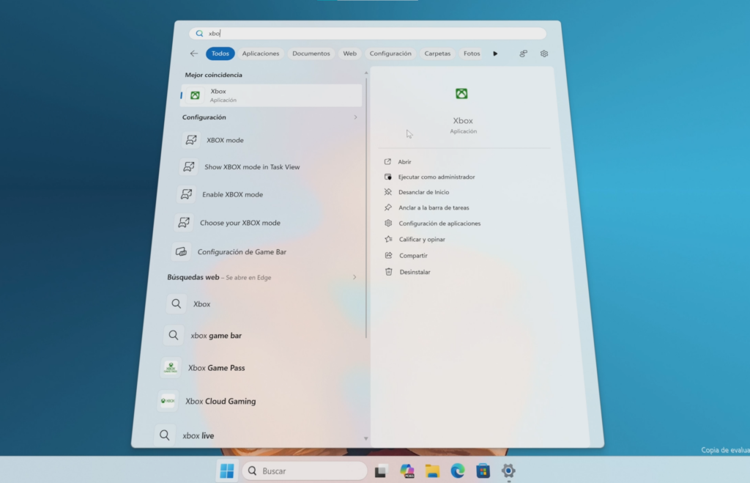Select Ejecutar como administrador option
This screenshot has height=483, width=750.
[x=437, y=177]
